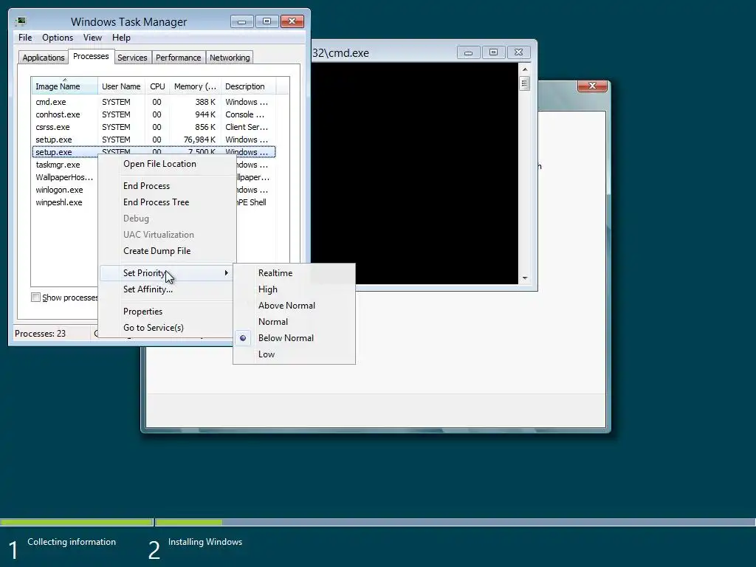Switch to the Services tab
Viewport: 756px width, 567px height.
click(x=132, y=58)
